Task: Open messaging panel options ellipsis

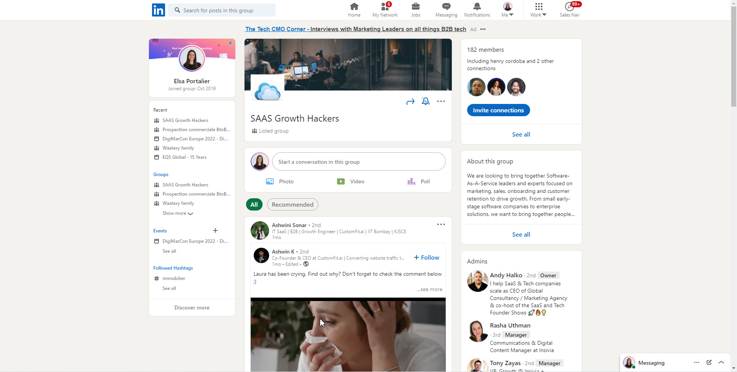Action: 697,362
